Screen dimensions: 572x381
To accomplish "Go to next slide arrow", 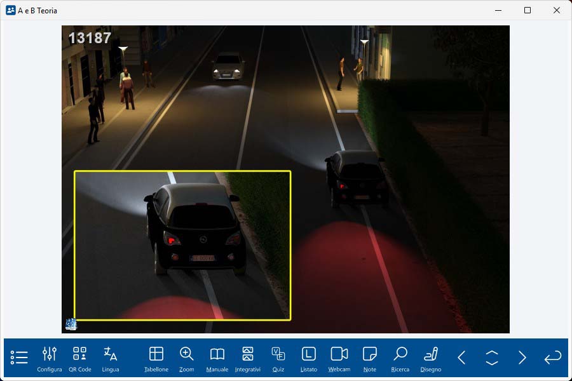I will (x=522, y=358).
